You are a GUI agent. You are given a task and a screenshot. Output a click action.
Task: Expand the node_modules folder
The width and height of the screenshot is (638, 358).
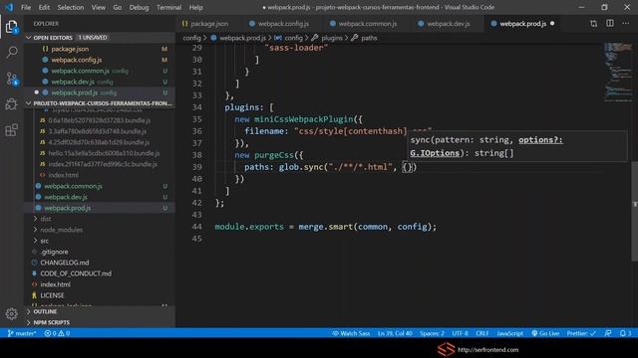coord(61,230)
